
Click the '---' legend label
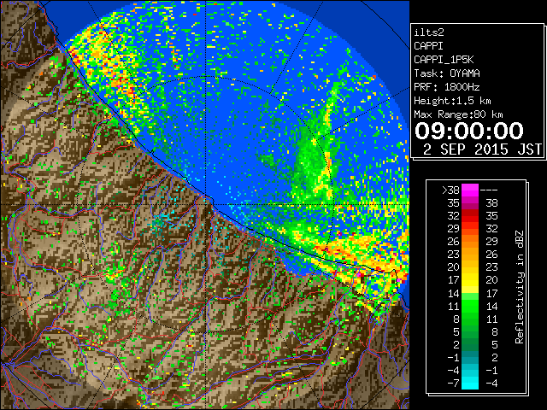tap(489, 190)
